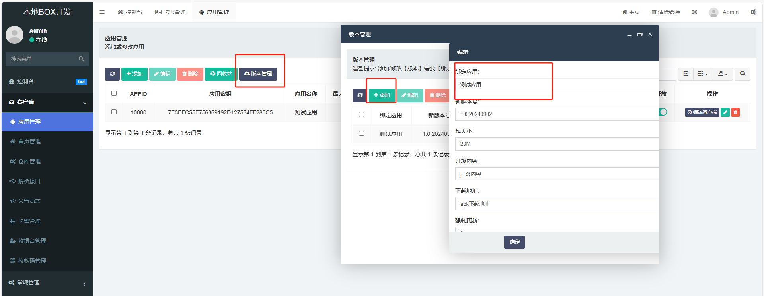Minimize the 版本管理 dialog
Screen dimensions: 764x296
[x=630, y=35]
